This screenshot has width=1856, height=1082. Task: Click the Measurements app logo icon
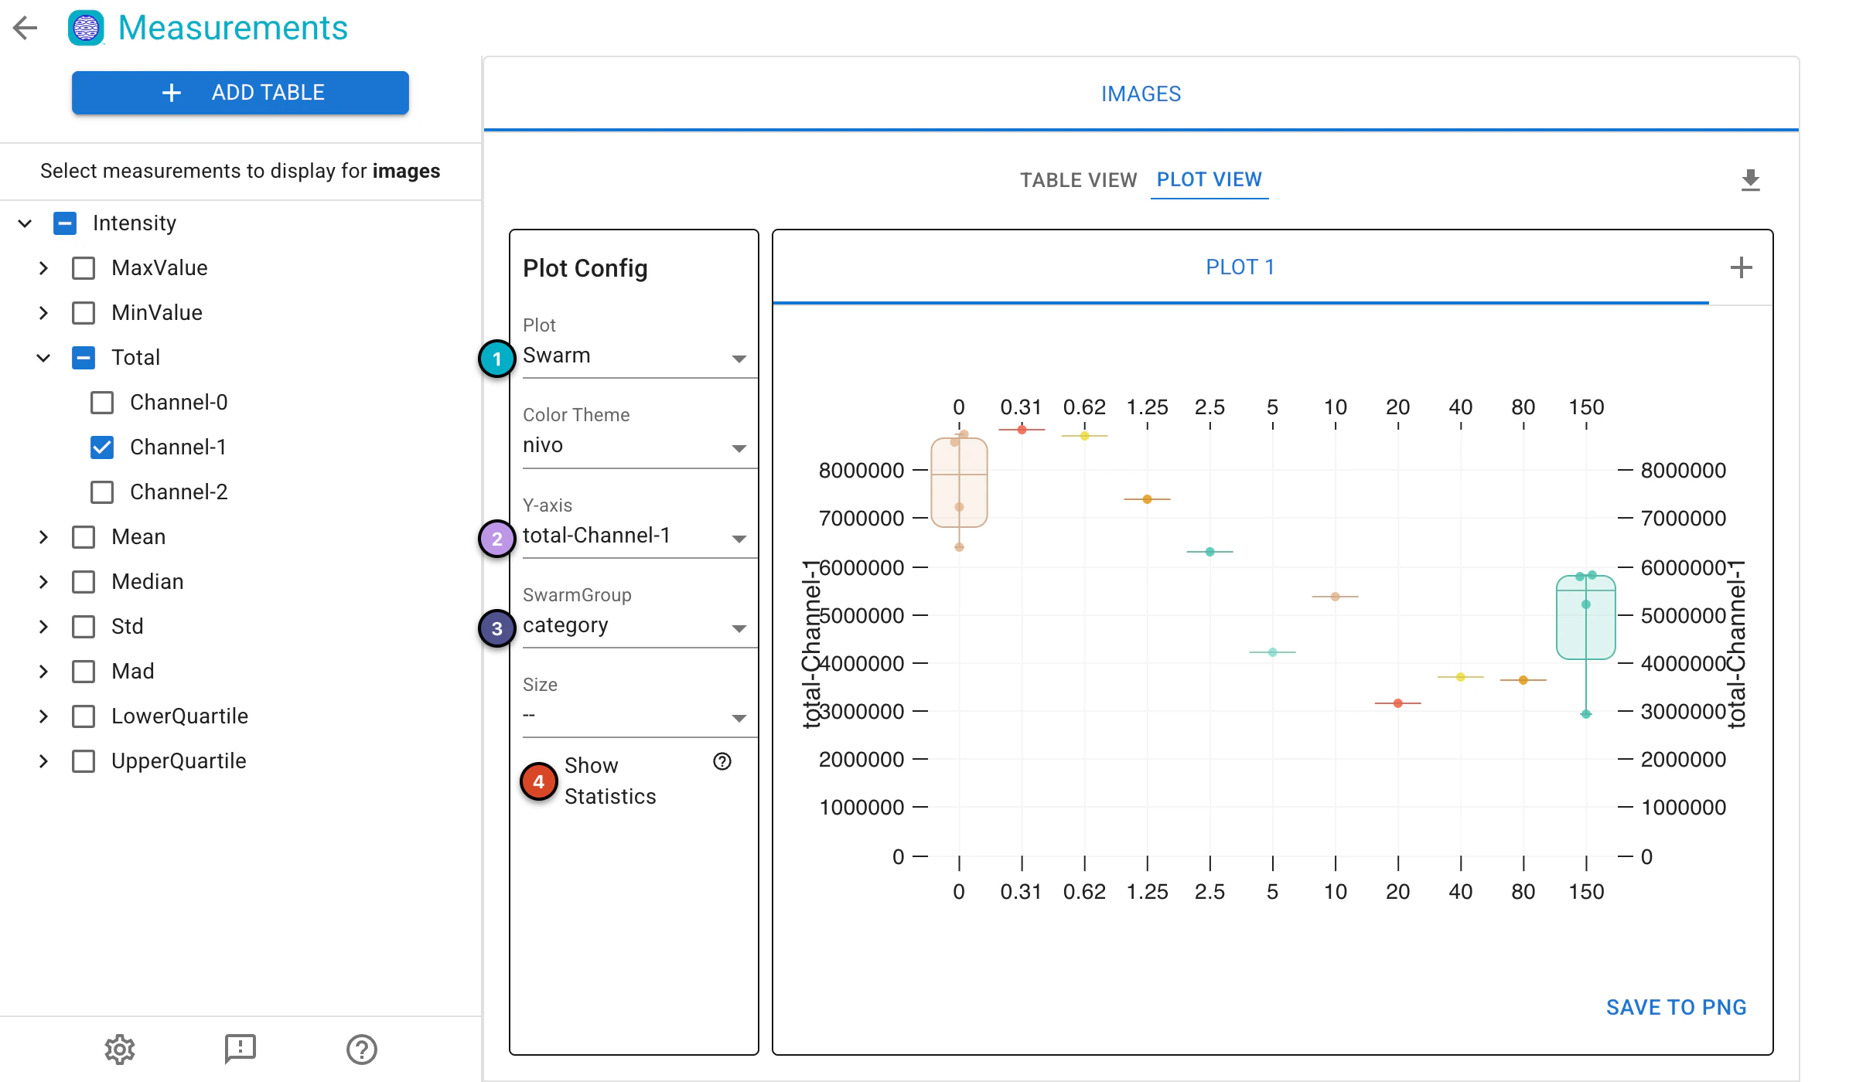pos(86,28)
